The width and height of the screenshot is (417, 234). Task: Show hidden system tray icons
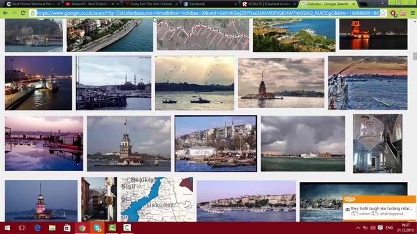click(x=358, y=228)
